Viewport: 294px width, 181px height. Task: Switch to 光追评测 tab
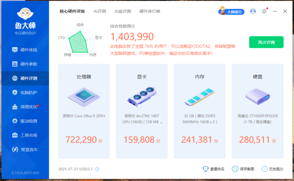(x=122, y=11)
